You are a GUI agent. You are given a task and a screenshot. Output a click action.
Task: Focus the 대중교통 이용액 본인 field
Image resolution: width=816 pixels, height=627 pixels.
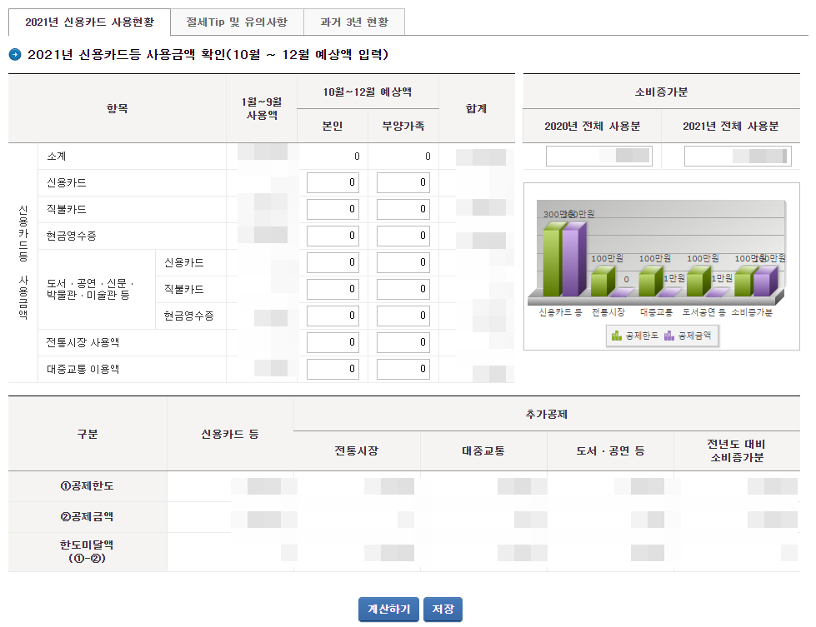coord(333,369)
